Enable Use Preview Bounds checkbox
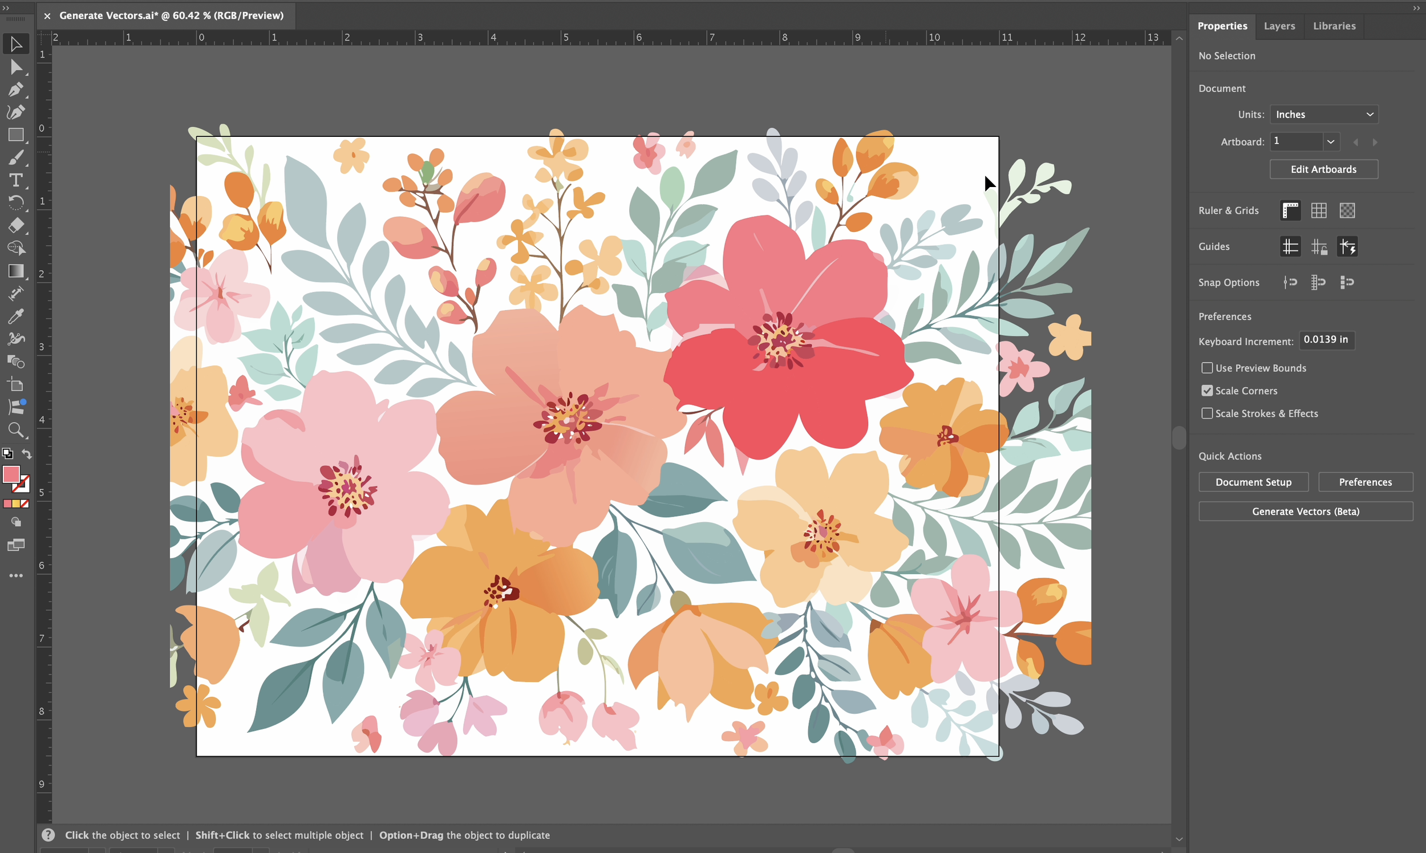1426x853 pixels. [x=1207, y=368]
